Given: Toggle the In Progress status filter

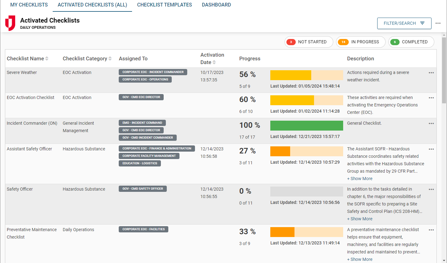Looking at the screenshot, I should pyautogui.click(x=361, y=42).
